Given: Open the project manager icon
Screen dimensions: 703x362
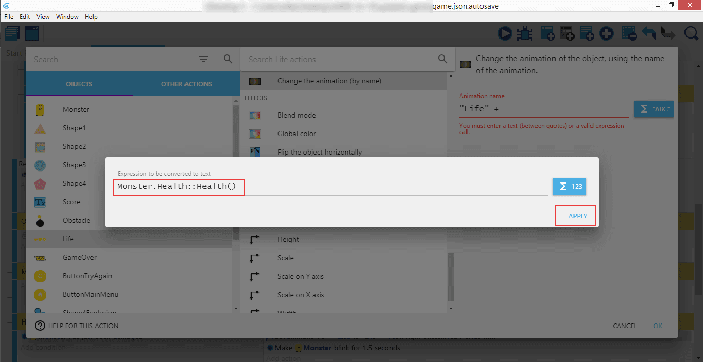Looking at the screenshot, I should (12, 34).
